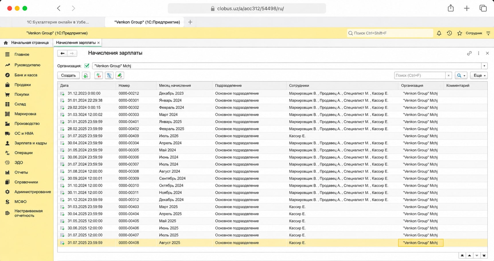The image size is (494, 261).
Task: Select row dated 31.12.2023 0:00:00
Action: [x=272, y=93]
